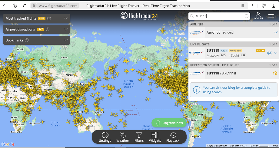
Task: Select the Aeroflot SU / AFL airline result
Action: click(x=234, y=32)
